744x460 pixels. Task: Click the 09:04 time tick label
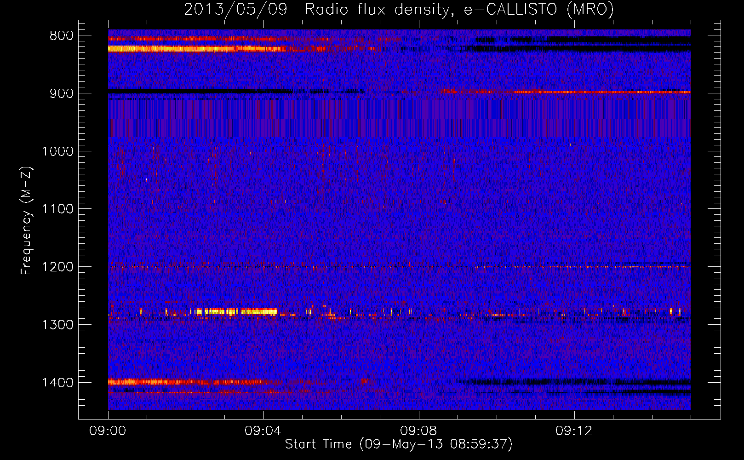tap(263, 431)
